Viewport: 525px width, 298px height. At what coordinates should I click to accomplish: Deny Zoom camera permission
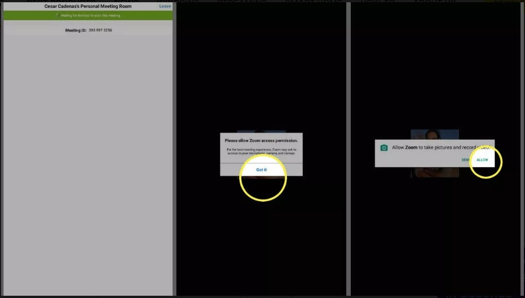pos(465,160)
